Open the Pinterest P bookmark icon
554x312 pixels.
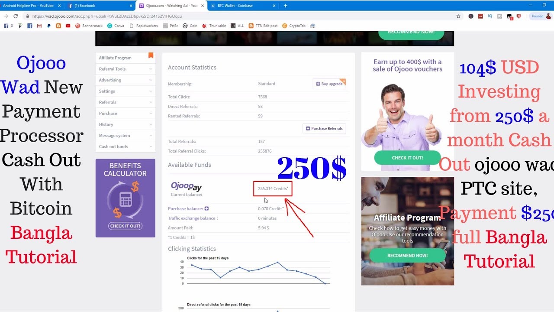tap(20, 26)
